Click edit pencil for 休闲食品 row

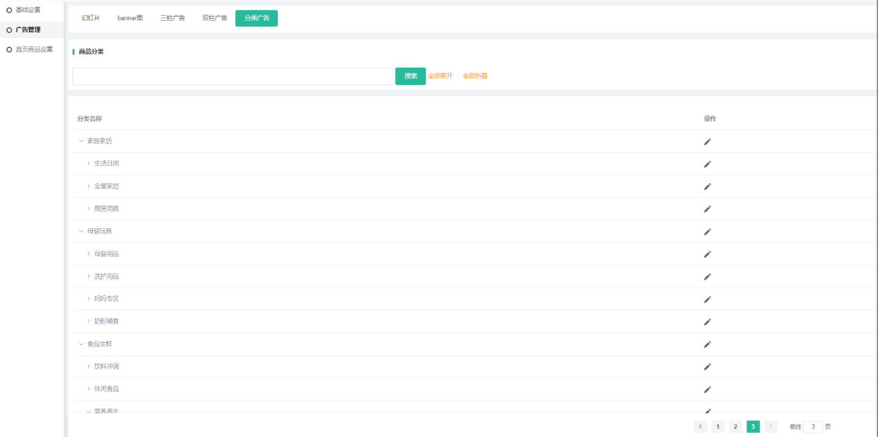coord(707,390)
